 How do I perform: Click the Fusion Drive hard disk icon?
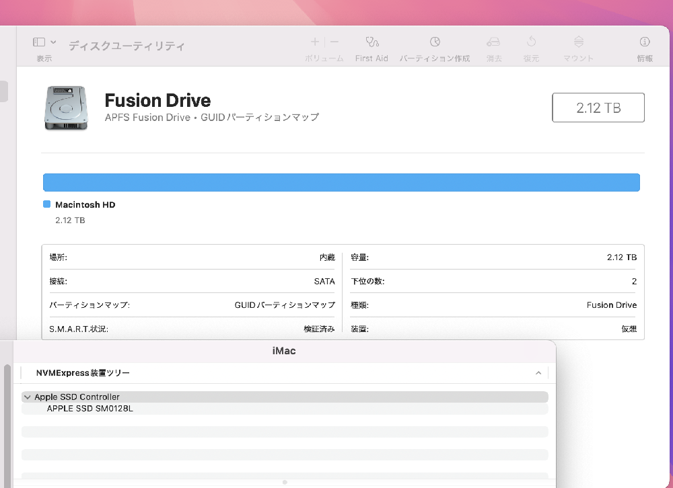(66, 108)
